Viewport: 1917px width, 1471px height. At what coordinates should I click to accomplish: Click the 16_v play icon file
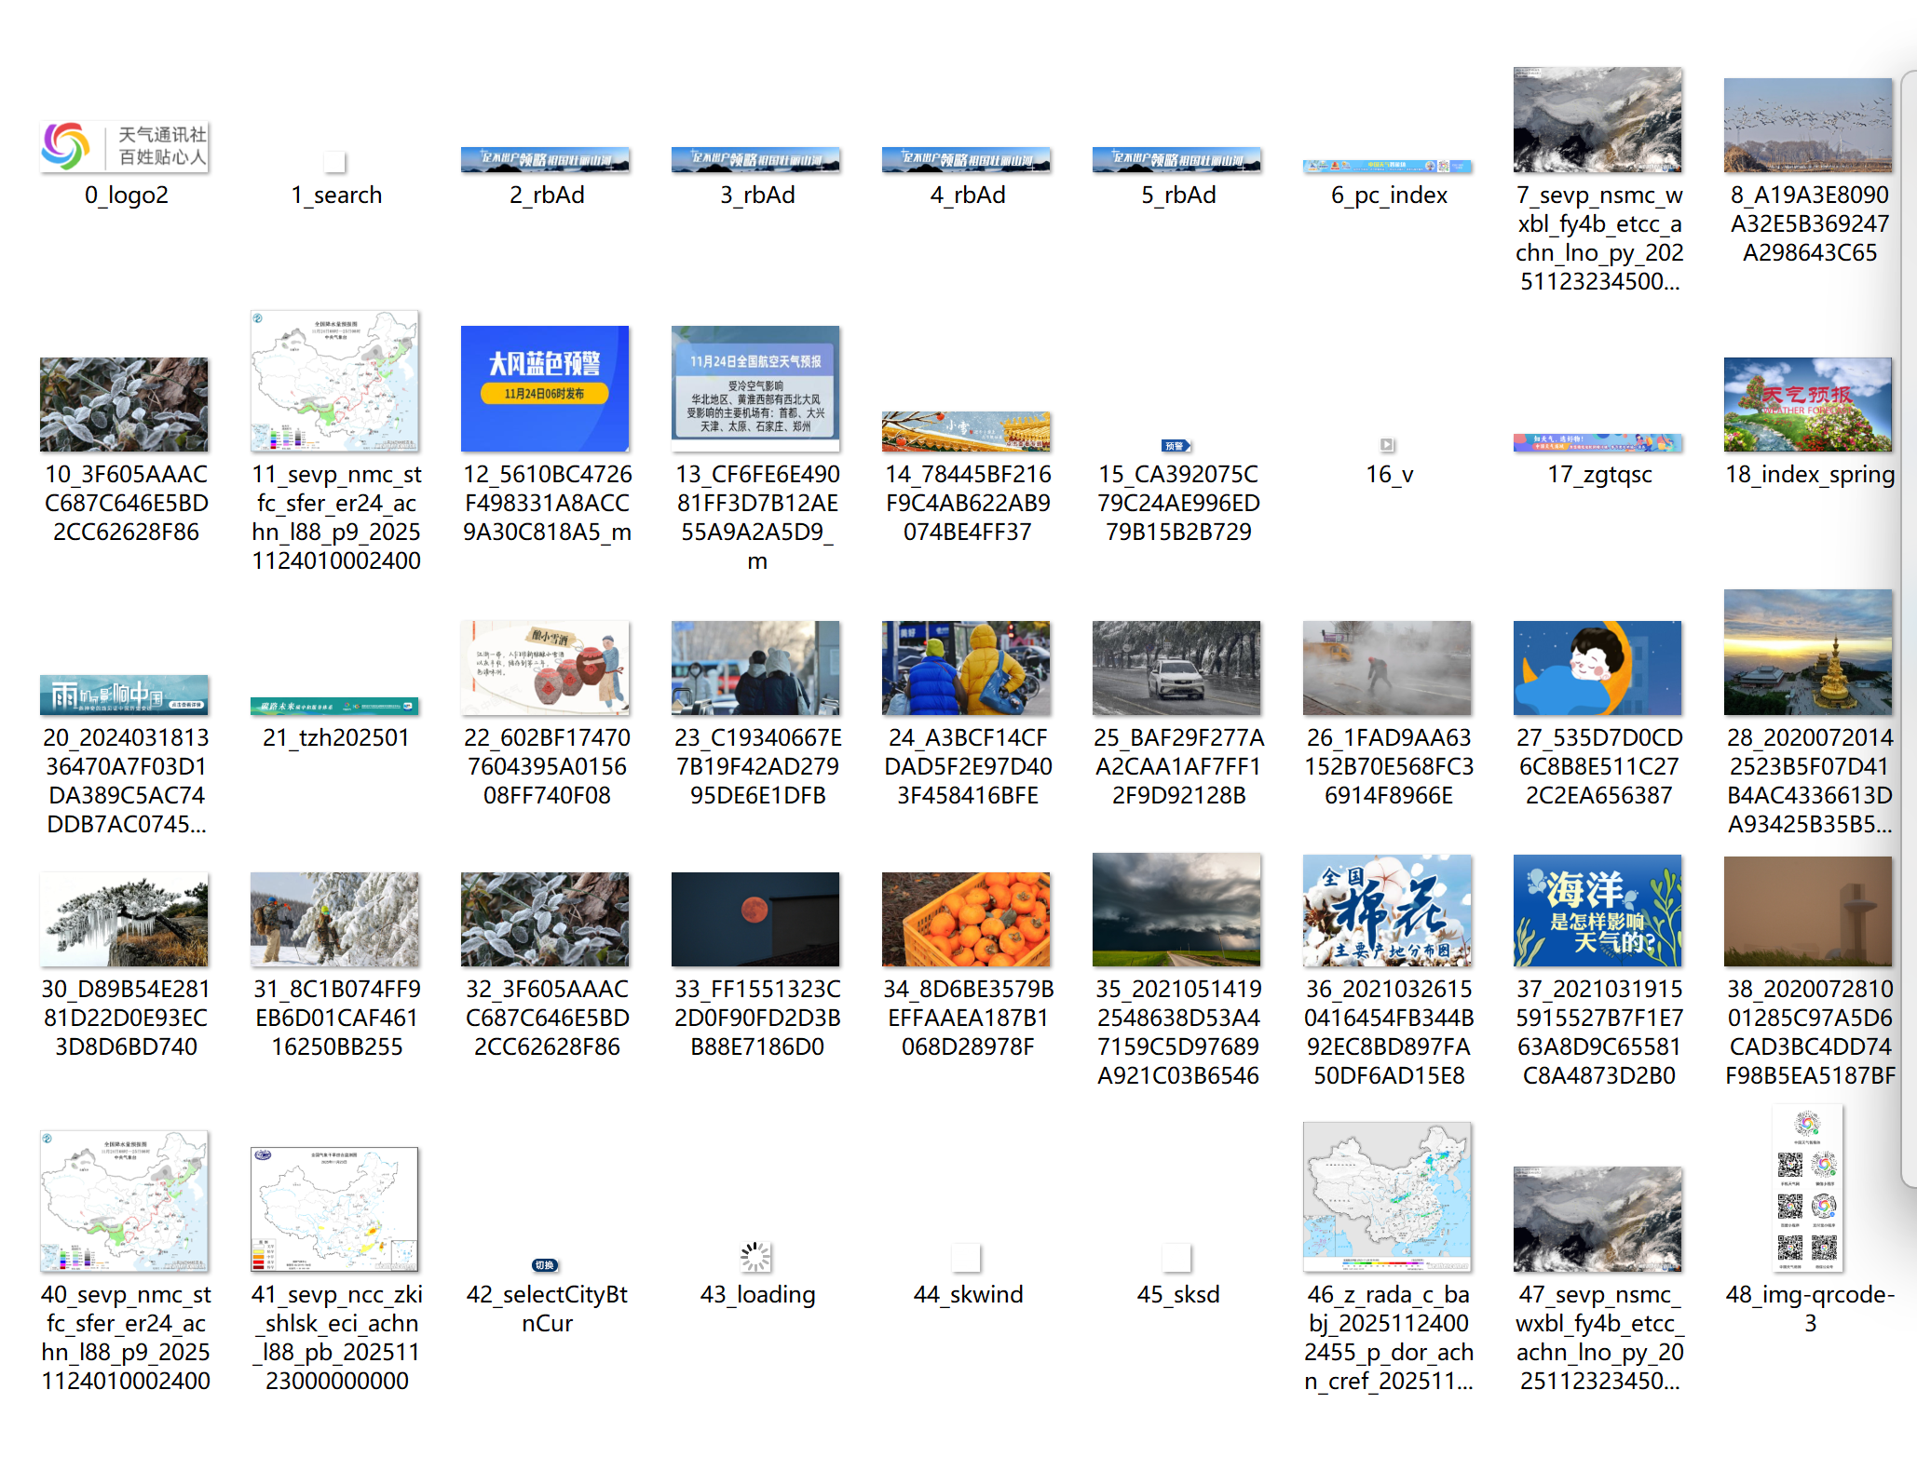pos(1387,445)
